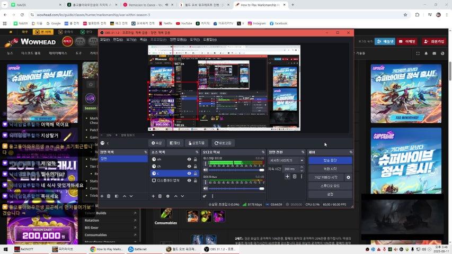
Task: Undock the scene transitions panel
Action: [x=303, y=152]
